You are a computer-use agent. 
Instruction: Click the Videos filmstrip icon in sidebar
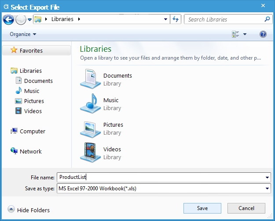[x=18, y=111]
